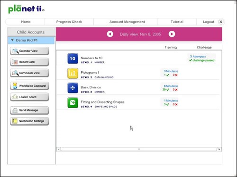Click the horizontal scrollbar right arrow
The width and height of the screenshot is (237, 177).
(219, 149)
